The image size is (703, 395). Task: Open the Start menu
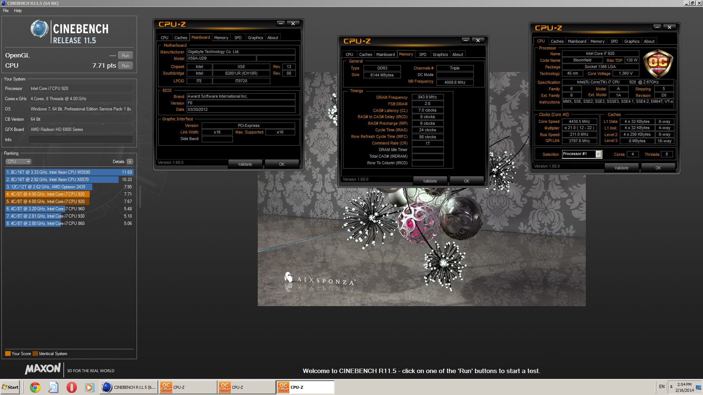point(10,387)
